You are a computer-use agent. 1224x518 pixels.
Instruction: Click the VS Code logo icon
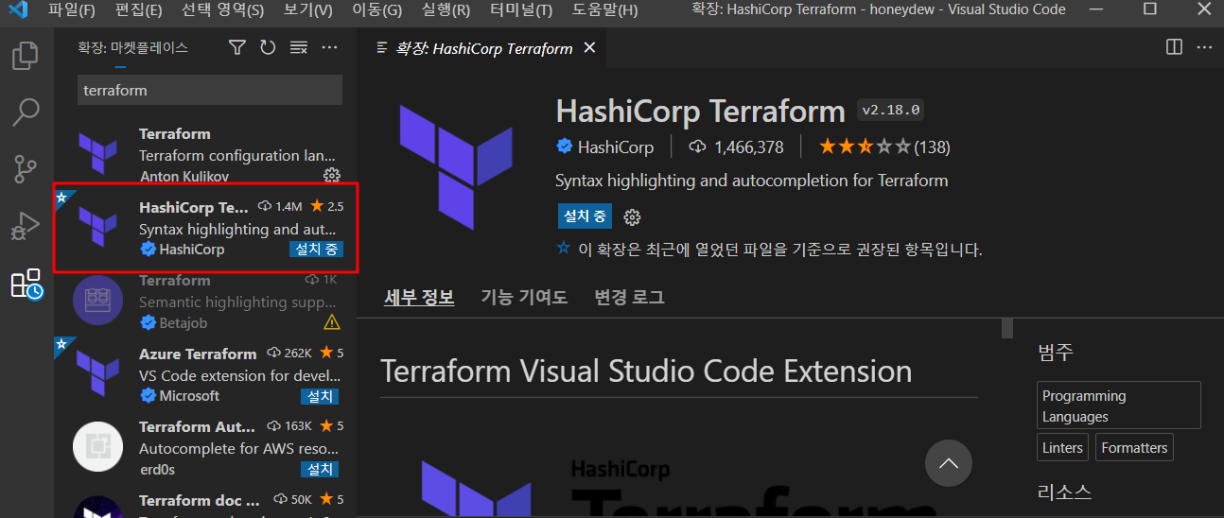[18, 10]
